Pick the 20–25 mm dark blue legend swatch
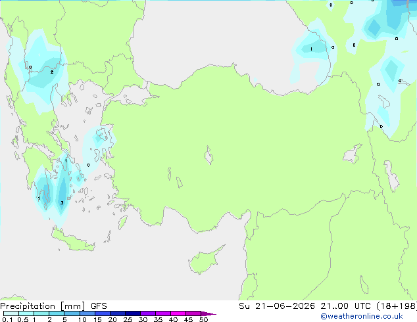Viewport: 417px width, 322px height. coord(118,313)
